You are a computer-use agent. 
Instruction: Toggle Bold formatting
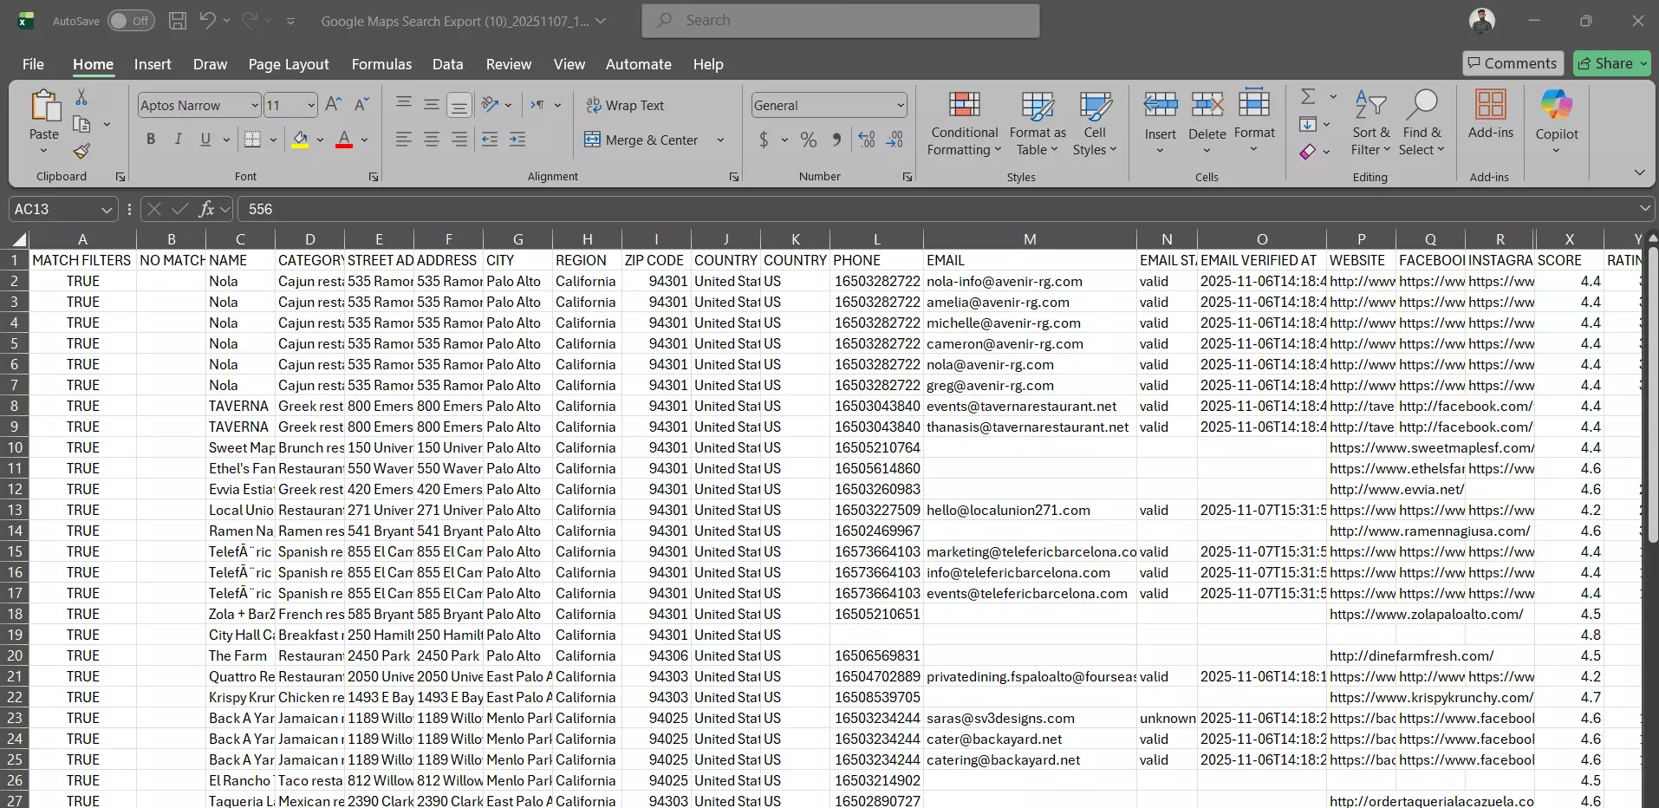pyautogui.click(x=151, y=140)
